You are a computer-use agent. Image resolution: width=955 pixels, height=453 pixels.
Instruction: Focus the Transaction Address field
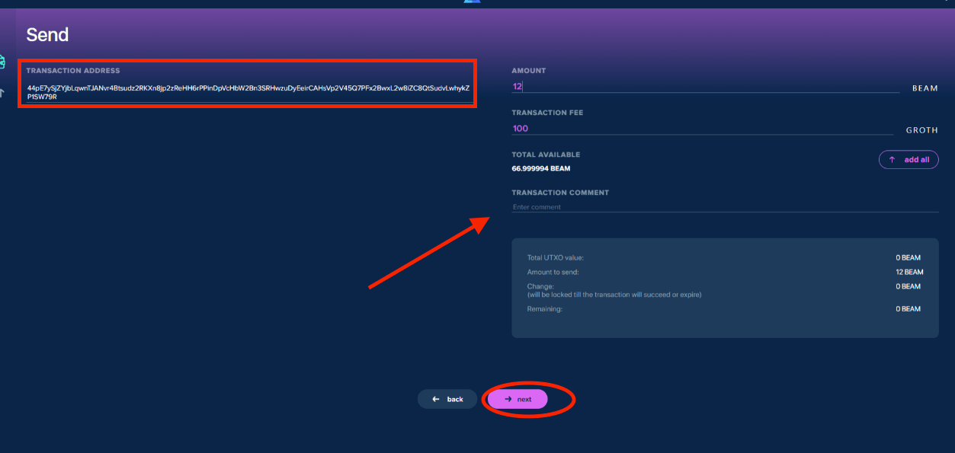[x=248, y=92]
